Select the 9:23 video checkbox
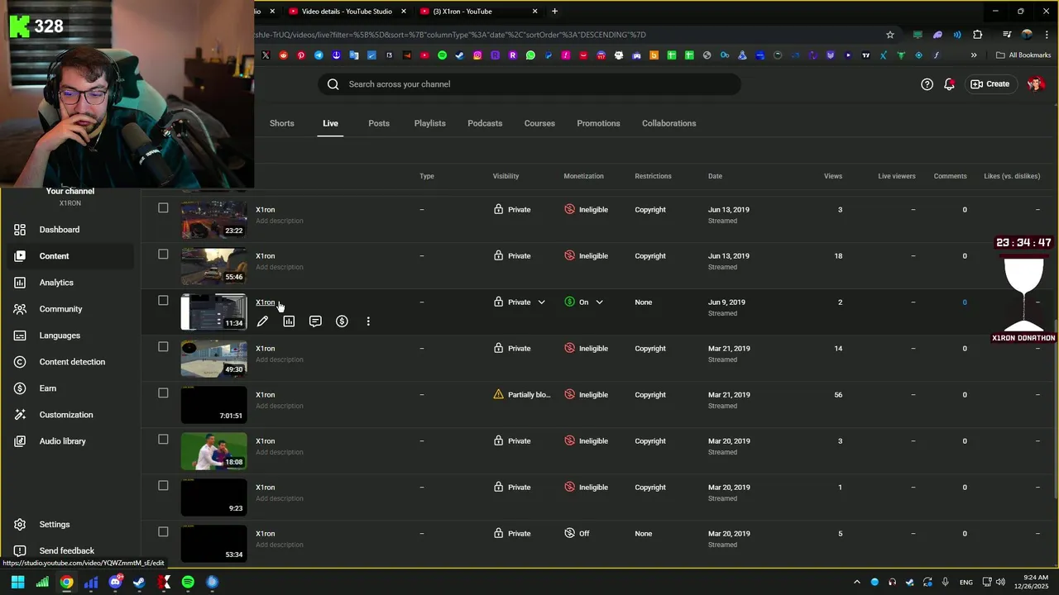The width and height of the screenshot is (1059, 595). tap(163, 486)
